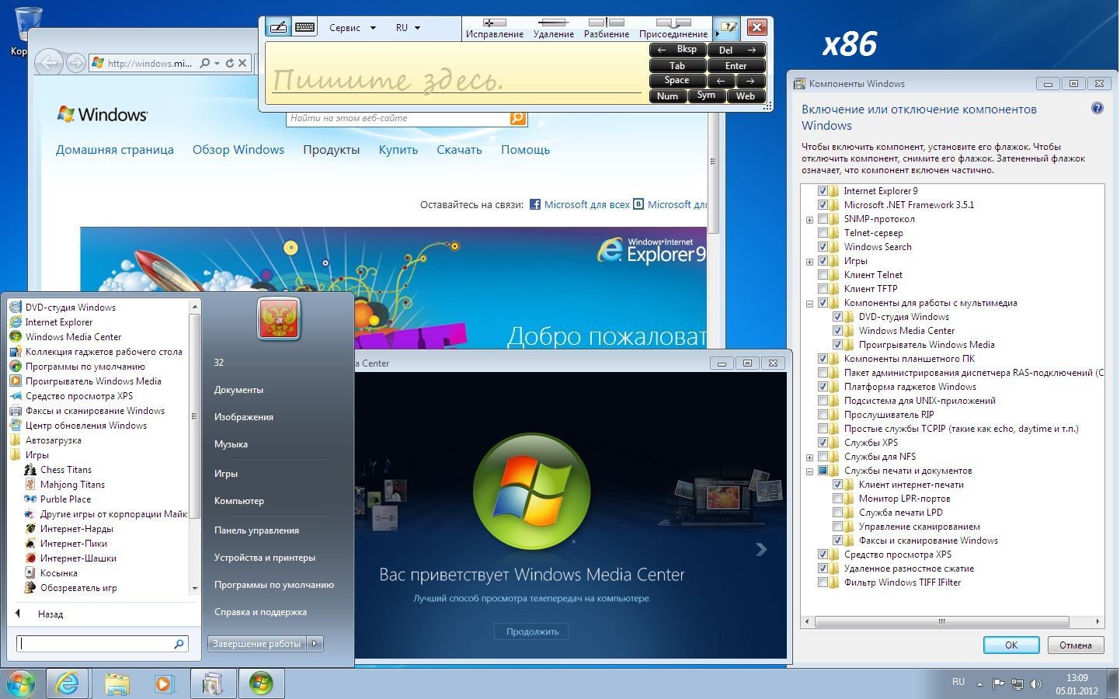1120x699 pixels.
Task: Click the Start orb on the taskbar
Action: pos(20,683)
